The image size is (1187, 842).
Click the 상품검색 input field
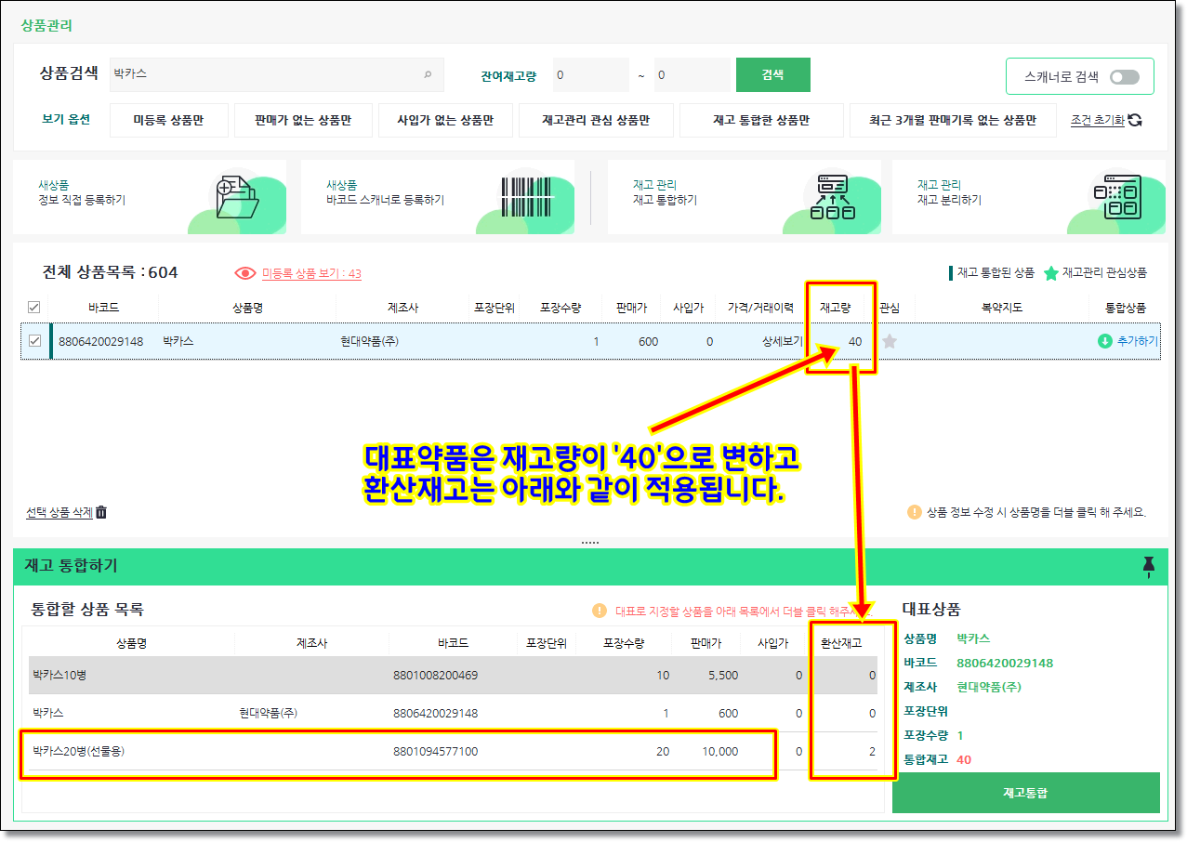pos(265,74)
